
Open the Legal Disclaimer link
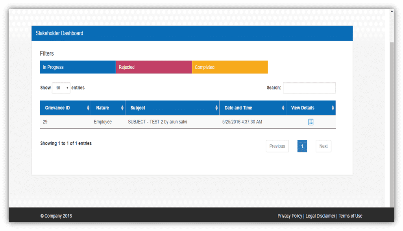[320, 216]
